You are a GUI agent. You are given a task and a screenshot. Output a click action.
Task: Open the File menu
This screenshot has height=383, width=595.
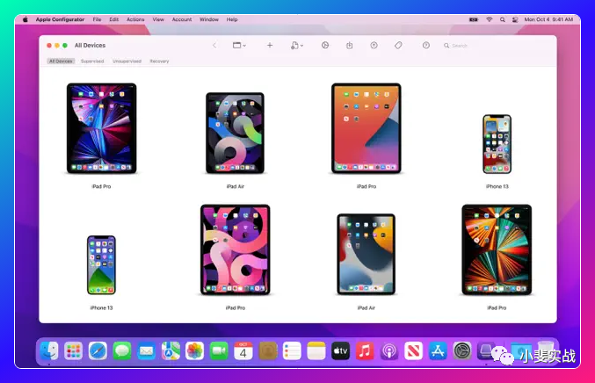coord(98,19)
